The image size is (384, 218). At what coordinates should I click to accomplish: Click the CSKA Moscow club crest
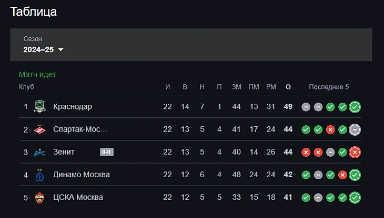[x=40, y=198]
